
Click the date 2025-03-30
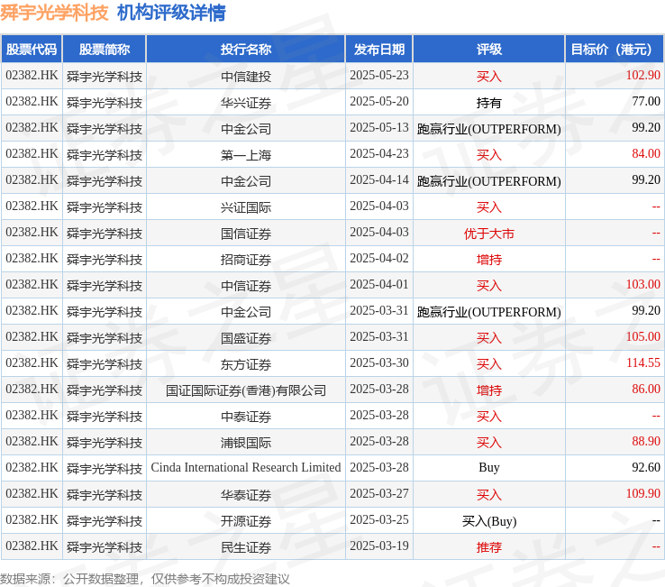[x=379, y=362]
